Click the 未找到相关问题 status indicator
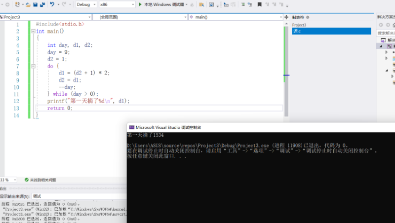 [40, 180]
